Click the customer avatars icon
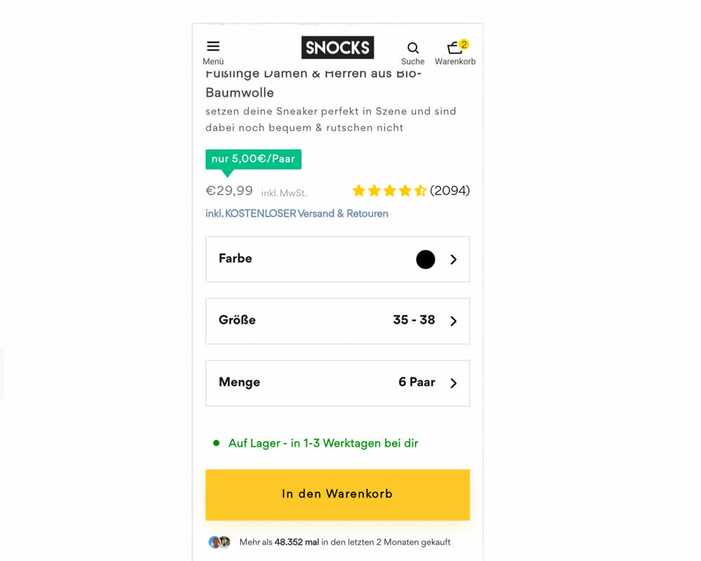 [x=219, y=542]
